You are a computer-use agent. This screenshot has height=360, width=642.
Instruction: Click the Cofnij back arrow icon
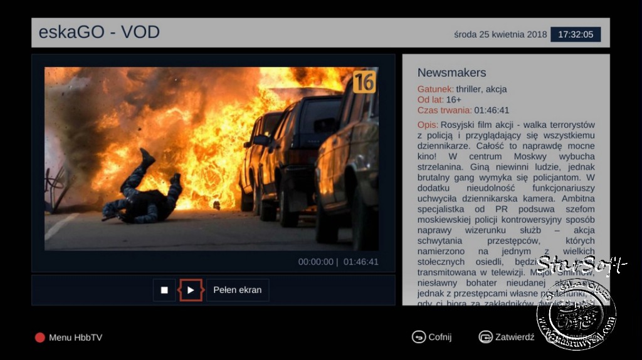tap(418, 337)
